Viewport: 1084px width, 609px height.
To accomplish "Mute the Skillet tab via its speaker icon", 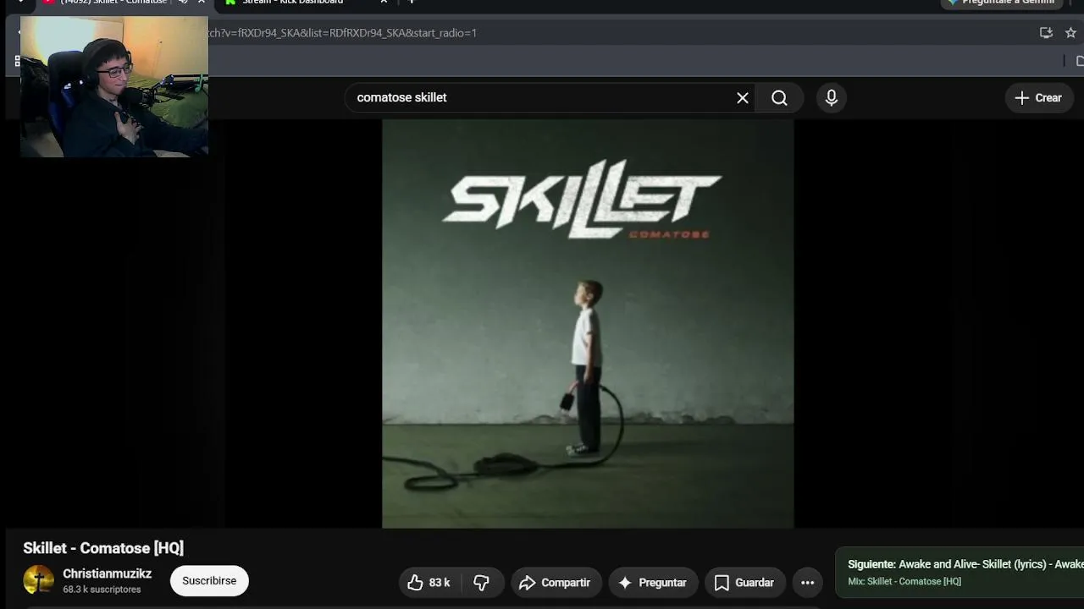I will click(x=183, y=3).
